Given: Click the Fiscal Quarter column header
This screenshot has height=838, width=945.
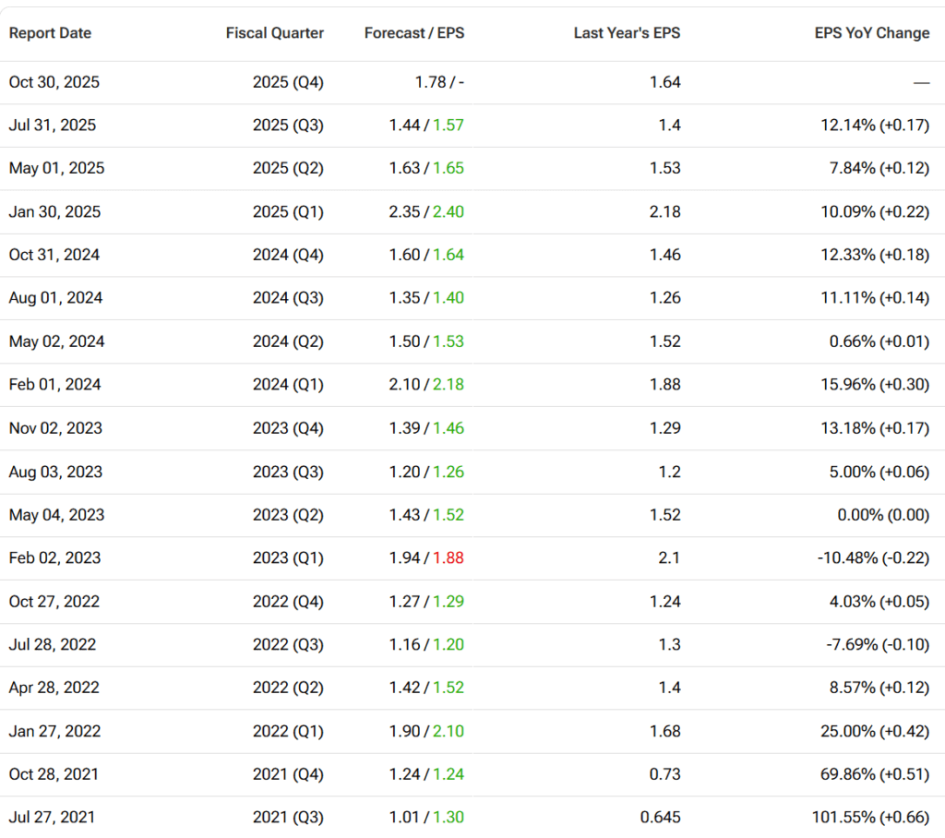Looking at the screenshot, I should pos(274,33).
